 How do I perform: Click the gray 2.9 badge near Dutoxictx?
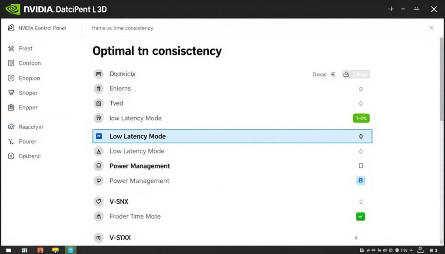point(355,74)
